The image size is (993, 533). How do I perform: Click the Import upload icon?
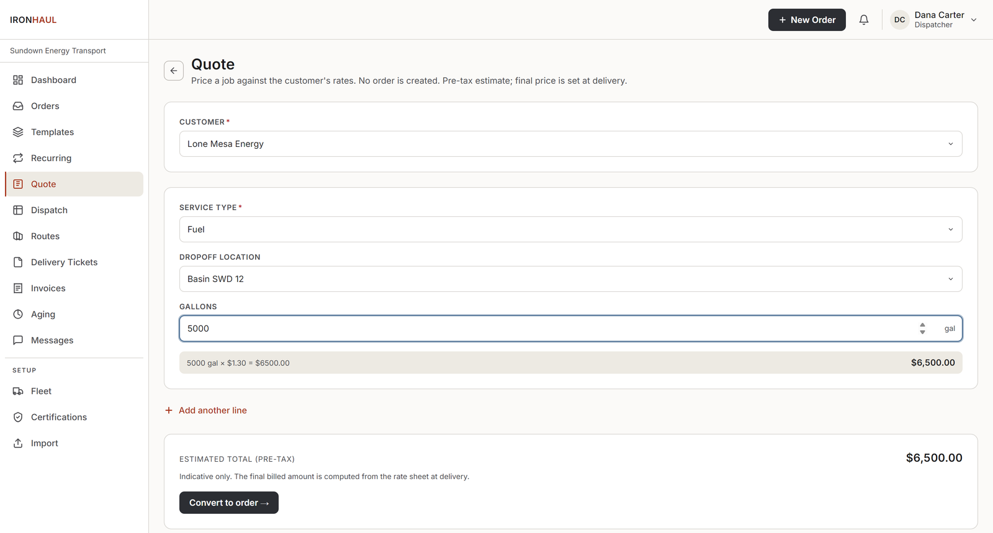point(18,443)
